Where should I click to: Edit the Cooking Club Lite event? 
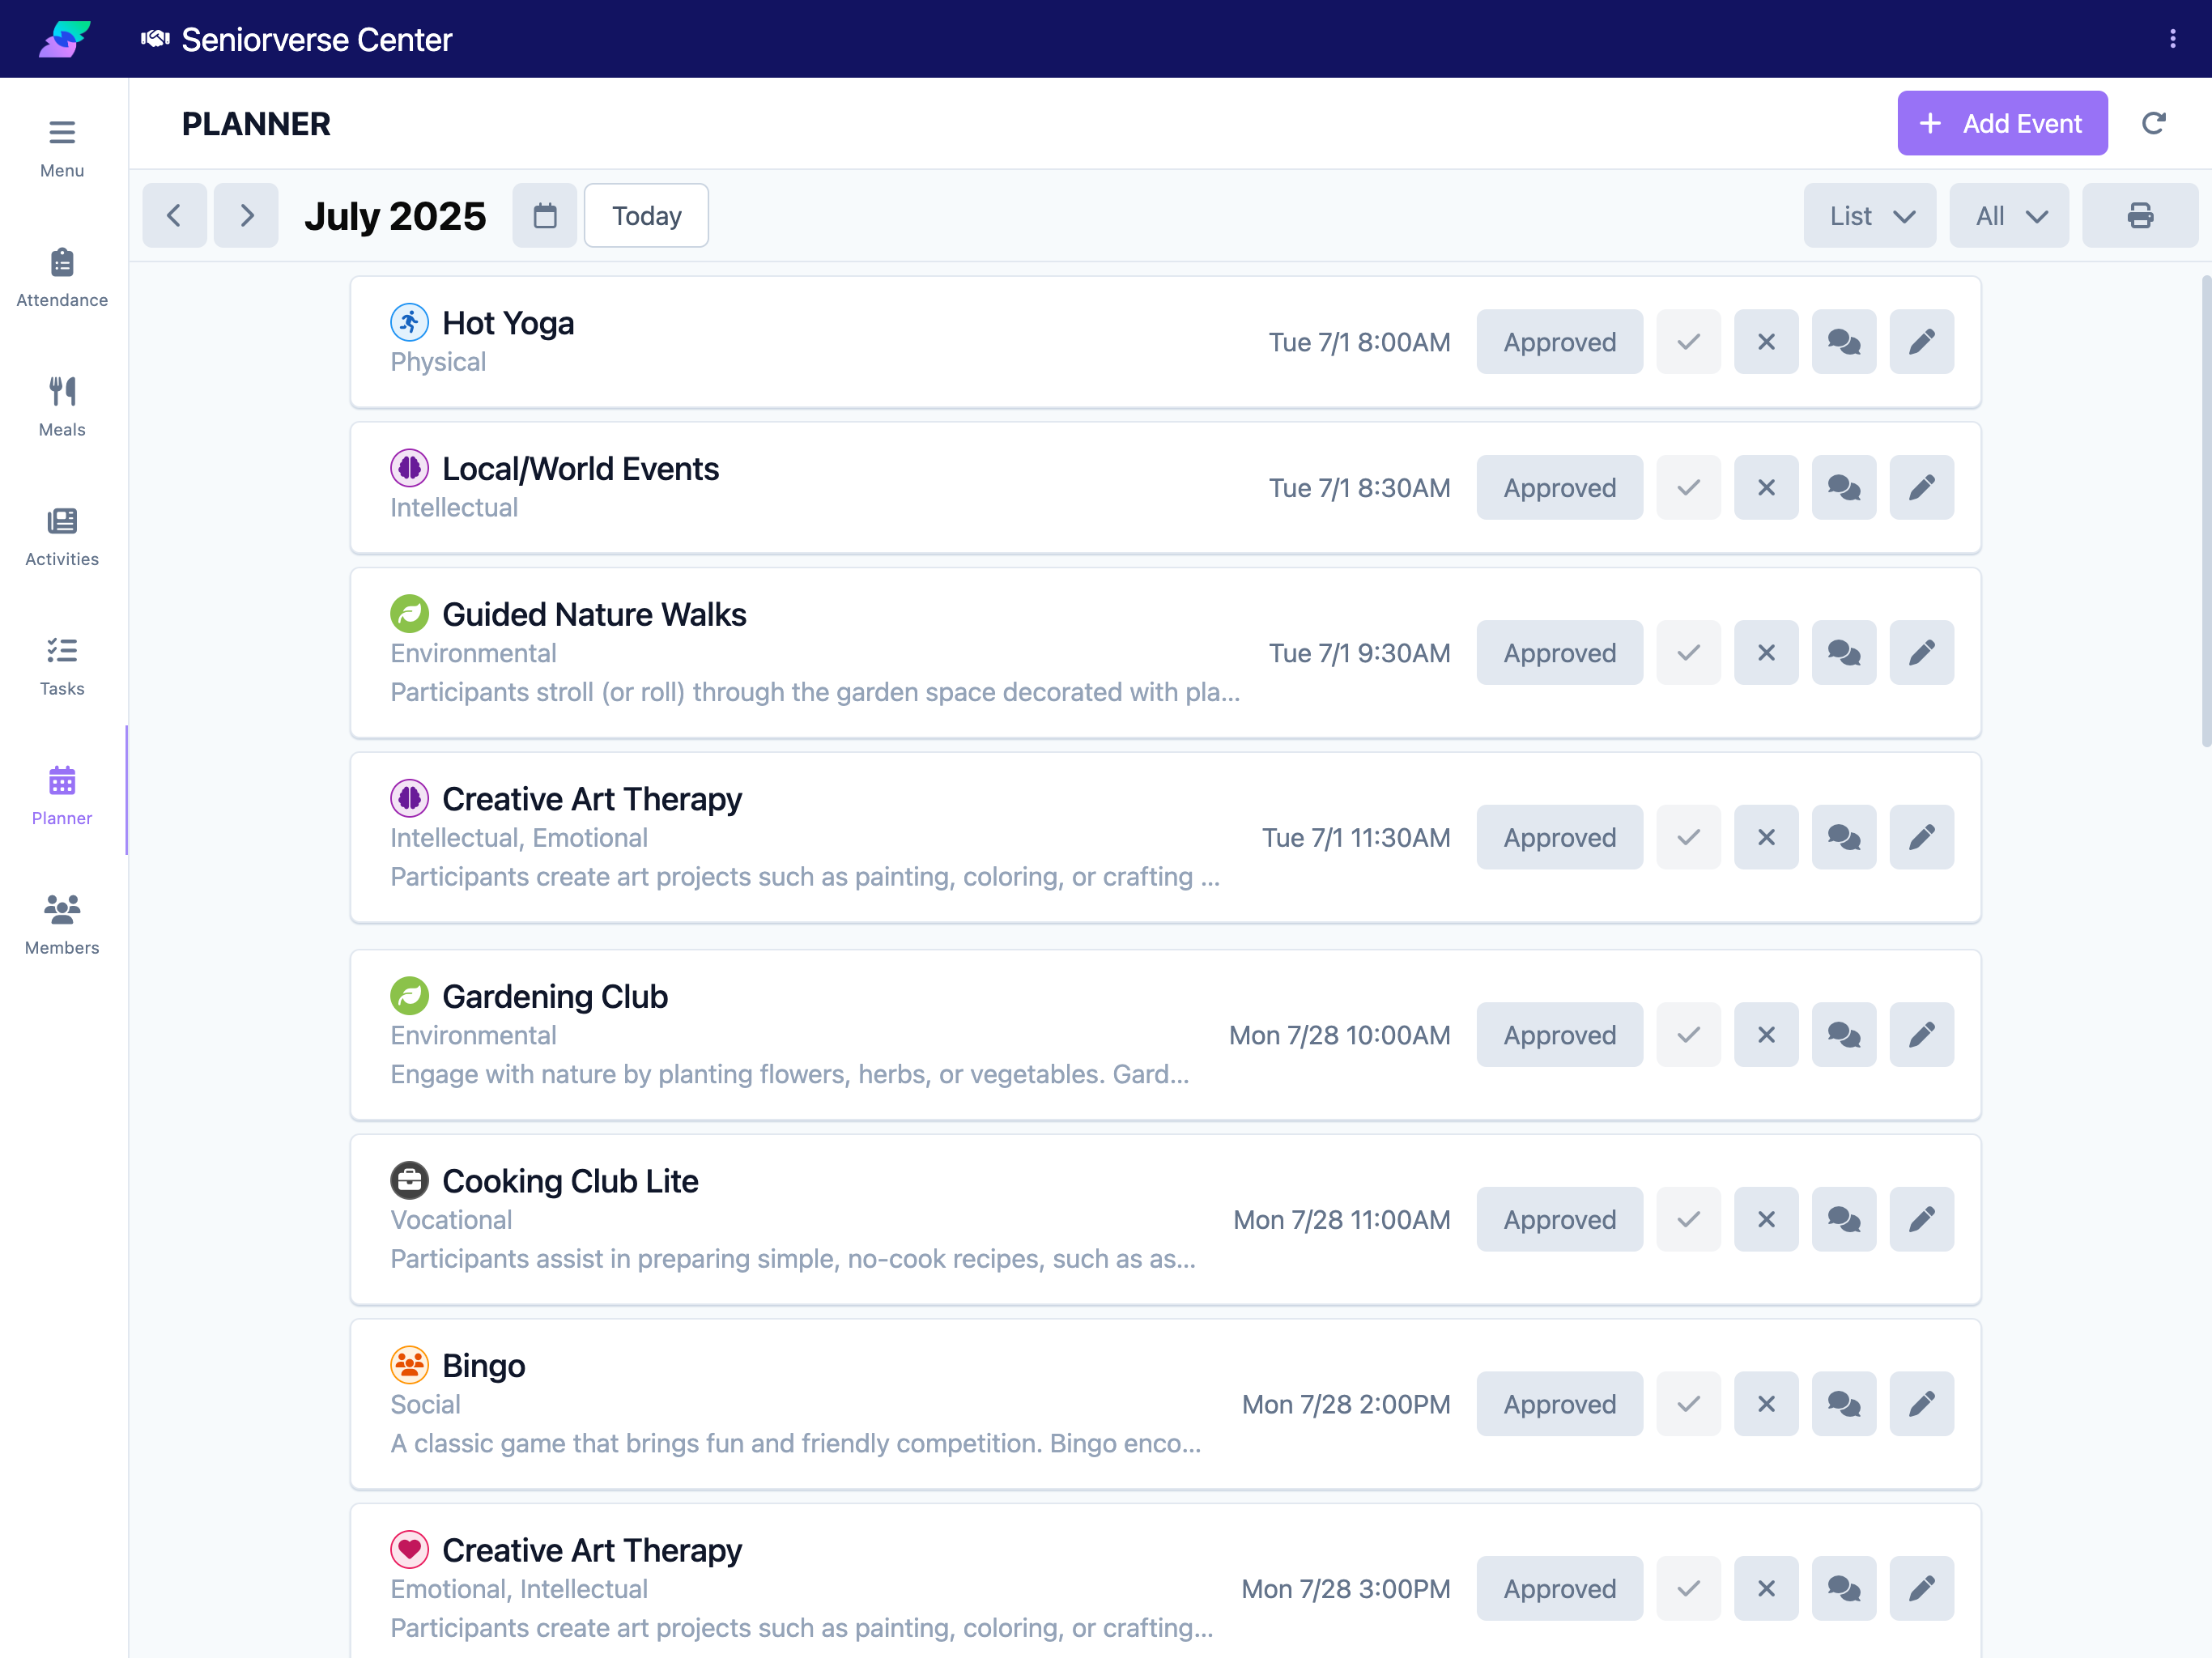(x=1921, y=1219)
